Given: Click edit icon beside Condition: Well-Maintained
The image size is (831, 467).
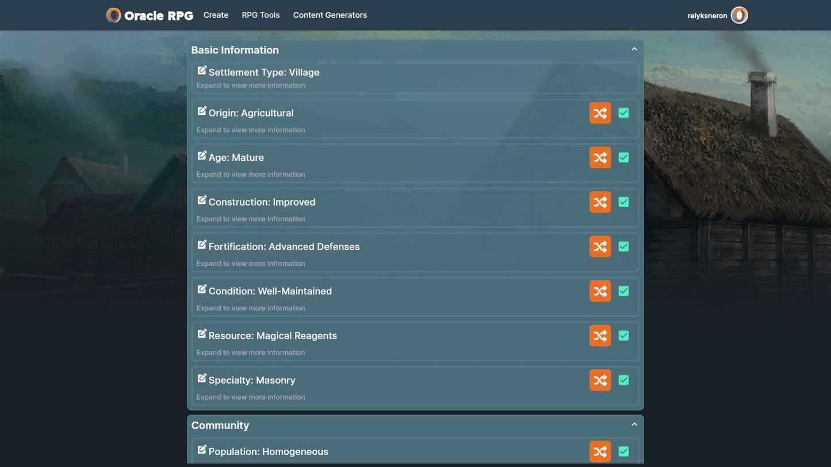Looking at the screenshot, I should pos(202,290).
